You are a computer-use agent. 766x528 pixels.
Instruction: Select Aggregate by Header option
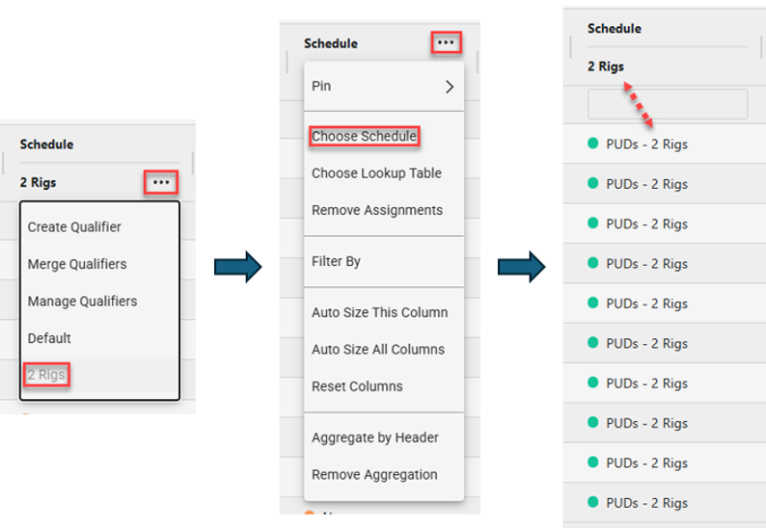click(375, 437)
